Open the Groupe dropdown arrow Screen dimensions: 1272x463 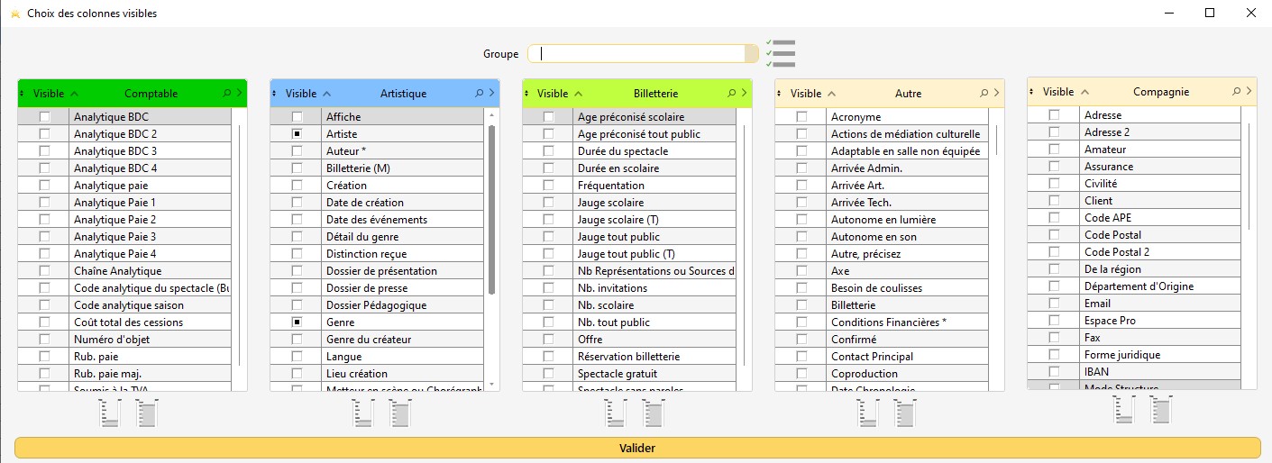tap(752, 54)
